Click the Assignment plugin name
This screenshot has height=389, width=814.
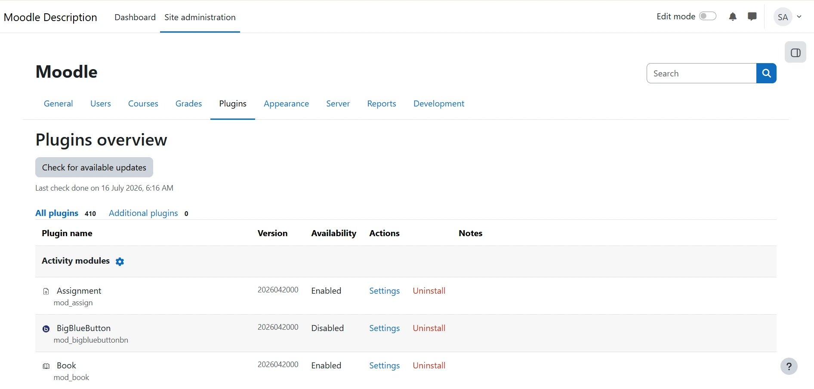pos(79,291)
